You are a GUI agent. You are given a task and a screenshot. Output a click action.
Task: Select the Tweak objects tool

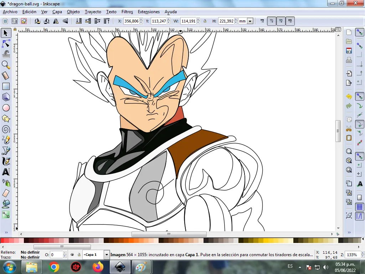pos(6,54)
